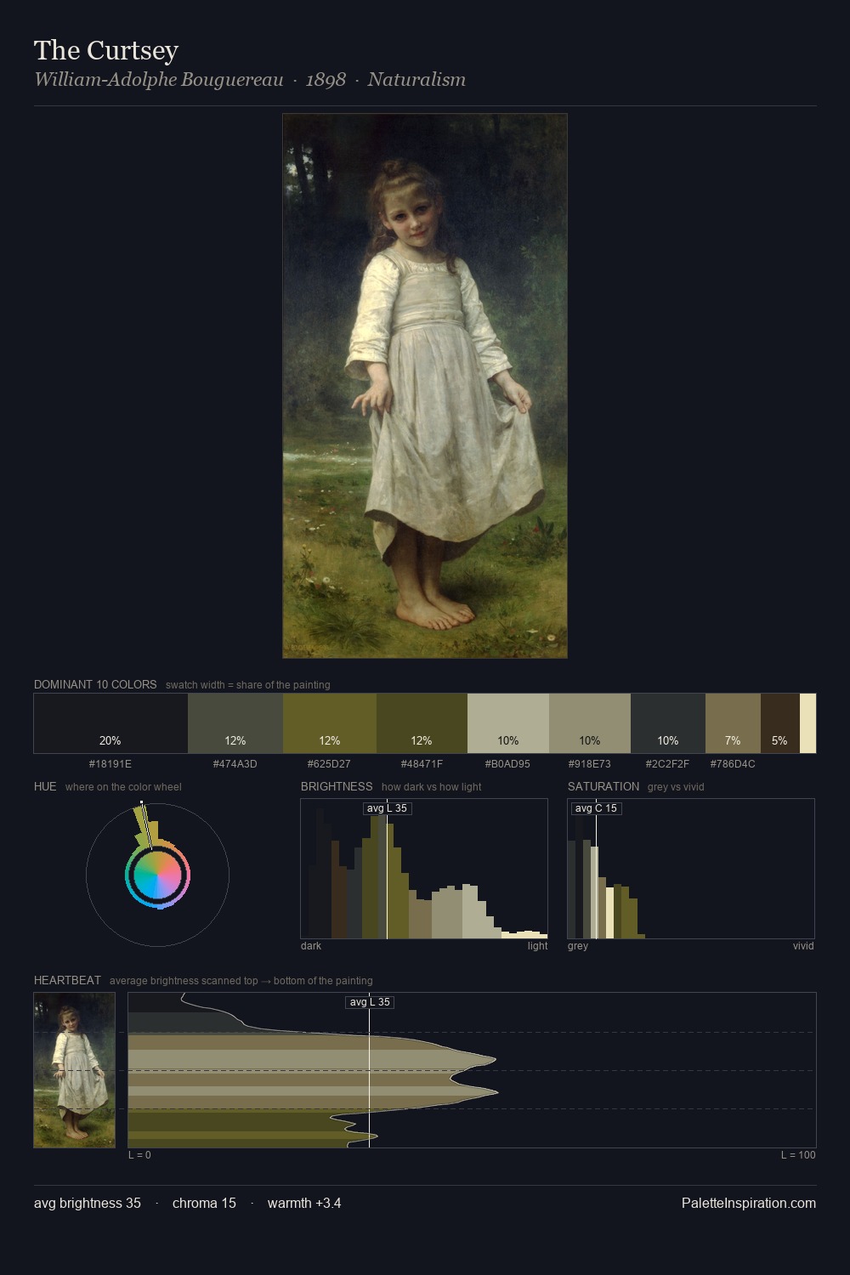This screenshot has height=1275, width=850.
Task: Click the hex code text '#625D27'
Action: 330,764
